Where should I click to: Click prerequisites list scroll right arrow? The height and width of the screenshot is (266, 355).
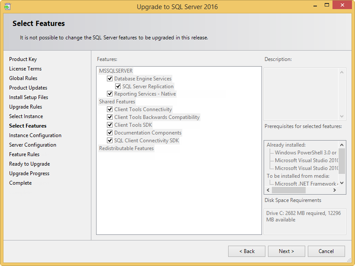click(334, 190)
